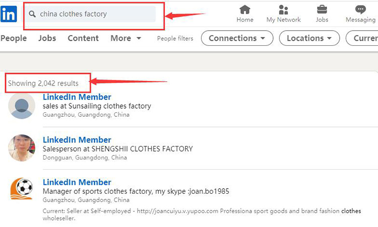
Task: Switch to the Jobs results tab
Action: pyautogui.click(x=47, y=38)
